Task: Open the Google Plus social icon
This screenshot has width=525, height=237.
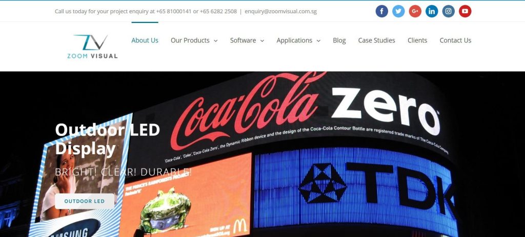Action: 415,11
